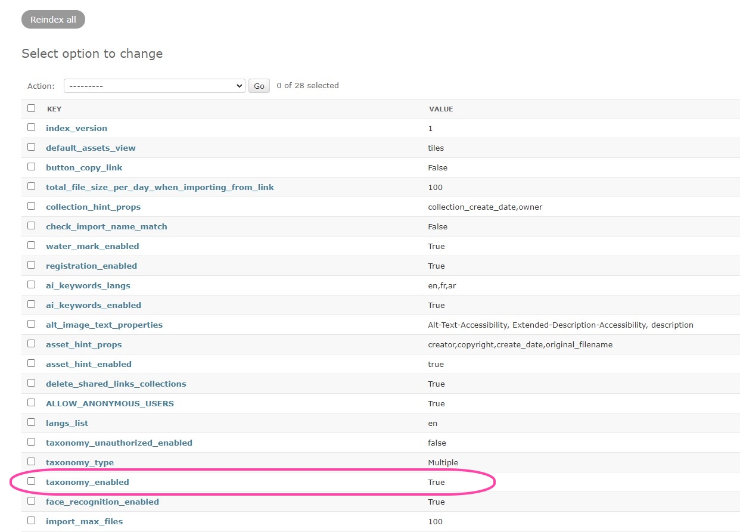Screen dimensions: 740x532
Task: Check the asset_hint_props row checkbox
Action: pos(31,343)
